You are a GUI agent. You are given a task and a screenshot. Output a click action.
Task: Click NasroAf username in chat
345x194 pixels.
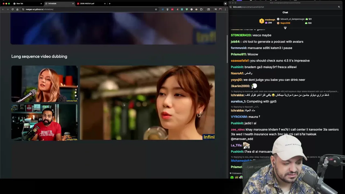pyautogui.click(x=237, y=73)
